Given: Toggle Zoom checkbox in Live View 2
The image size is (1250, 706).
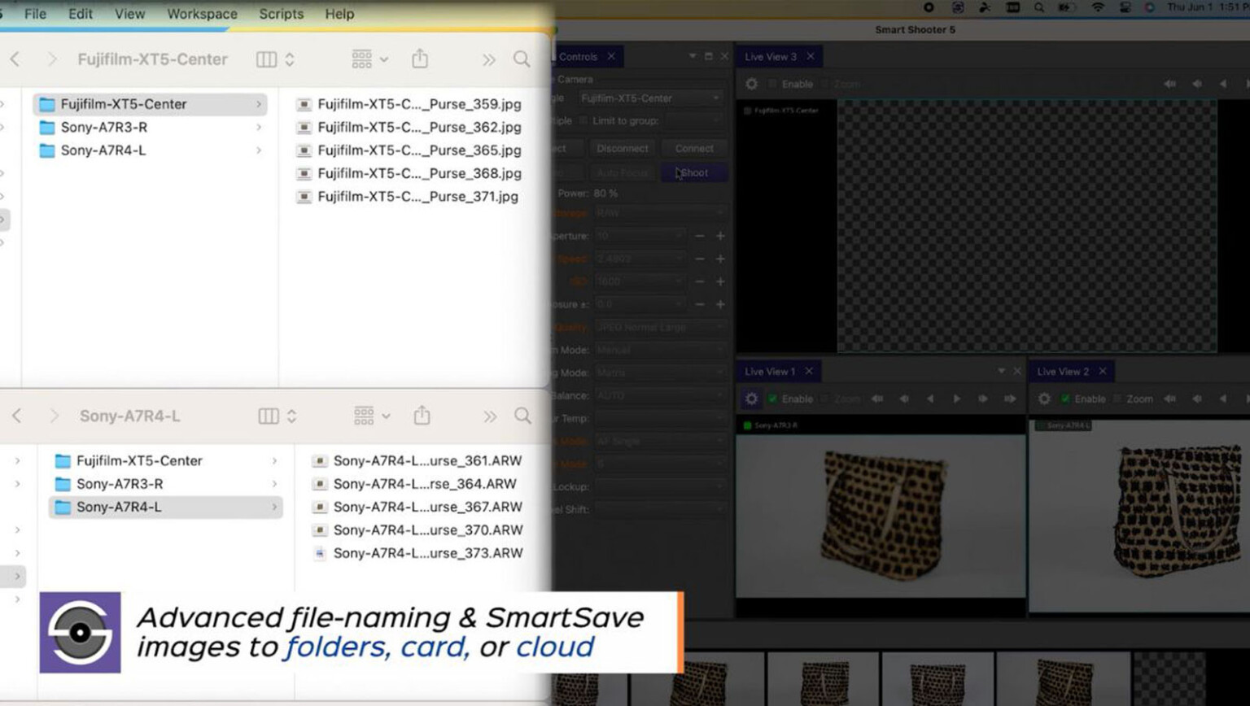Looking at the screenshot, I should 1117,399.
